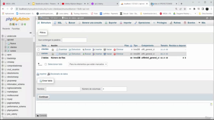
Task: Reload the browser page
Action: click(12, 9)
